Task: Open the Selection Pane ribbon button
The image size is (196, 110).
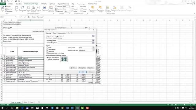Action: click(x=107, y=9)
